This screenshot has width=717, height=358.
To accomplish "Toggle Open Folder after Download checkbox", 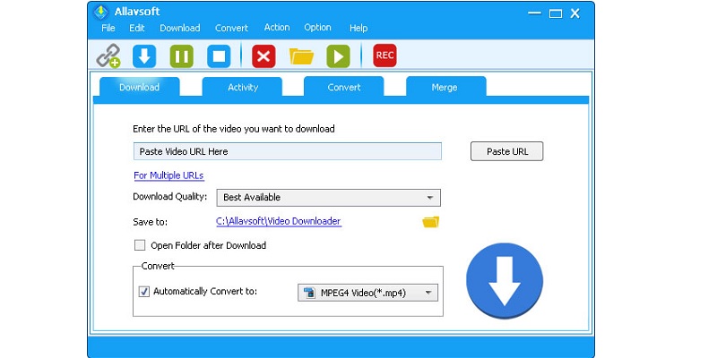I will click(x=140, y=245).
